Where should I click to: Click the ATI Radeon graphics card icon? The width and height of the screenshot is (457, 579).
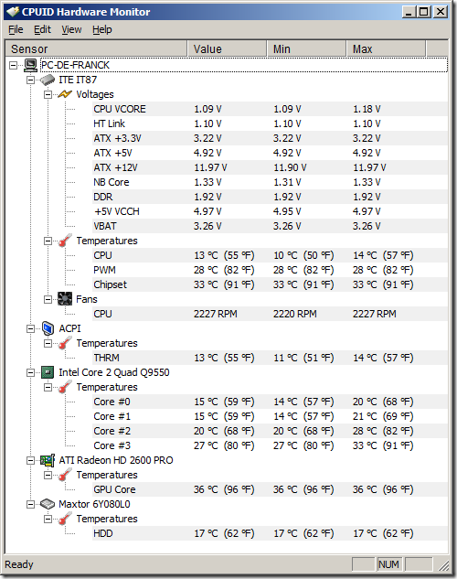(x=48, y=460)
